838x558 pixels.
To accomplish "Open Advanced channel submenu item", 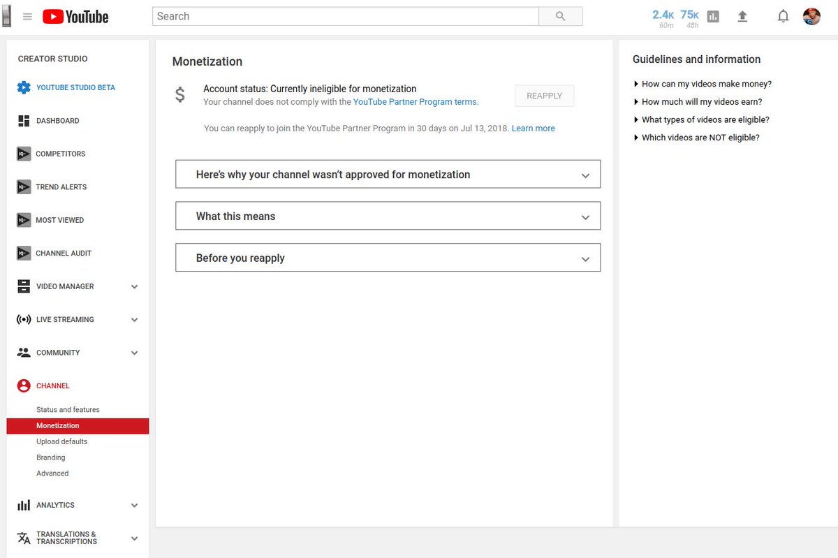I will (x=52, y=473).
